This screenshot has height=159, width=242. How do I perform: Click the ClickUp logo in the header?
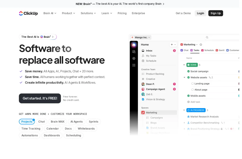point(28,13)
